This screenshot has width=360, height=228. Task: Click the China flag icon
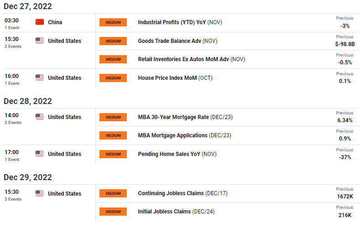pyautogui.click(x=40, y=22)
